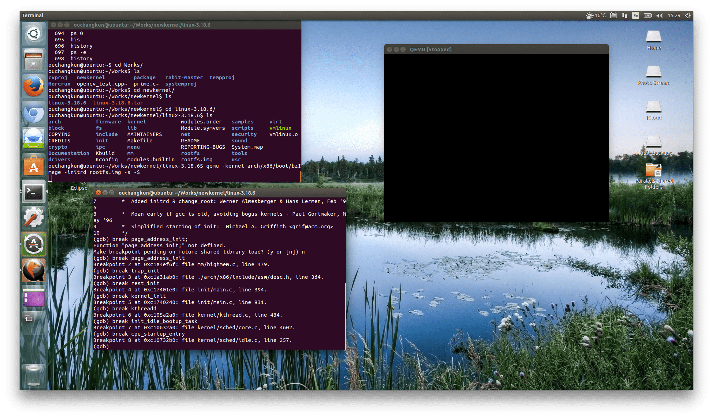Open the system power gear menu
713x418 pixels.
688,15
